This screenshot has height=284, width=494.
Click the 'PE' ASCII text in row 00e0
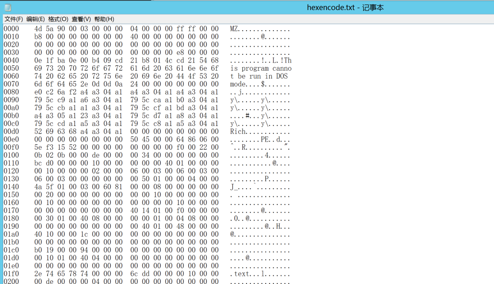click(265, 139)
